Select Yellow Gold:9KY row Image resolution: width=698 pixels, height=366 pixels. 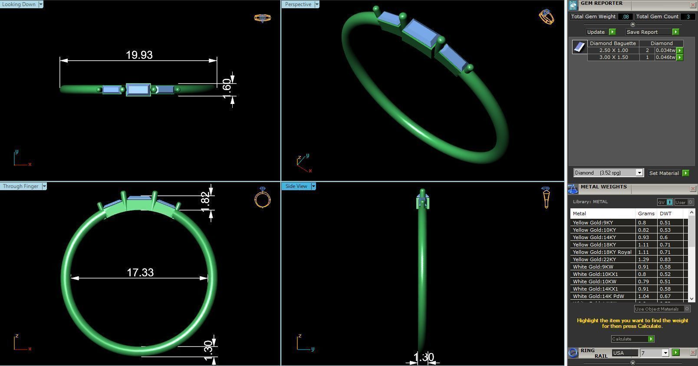(x=629, y=223)
